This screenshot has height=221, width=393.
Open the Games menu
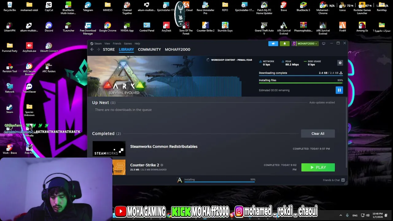(128, 44)
